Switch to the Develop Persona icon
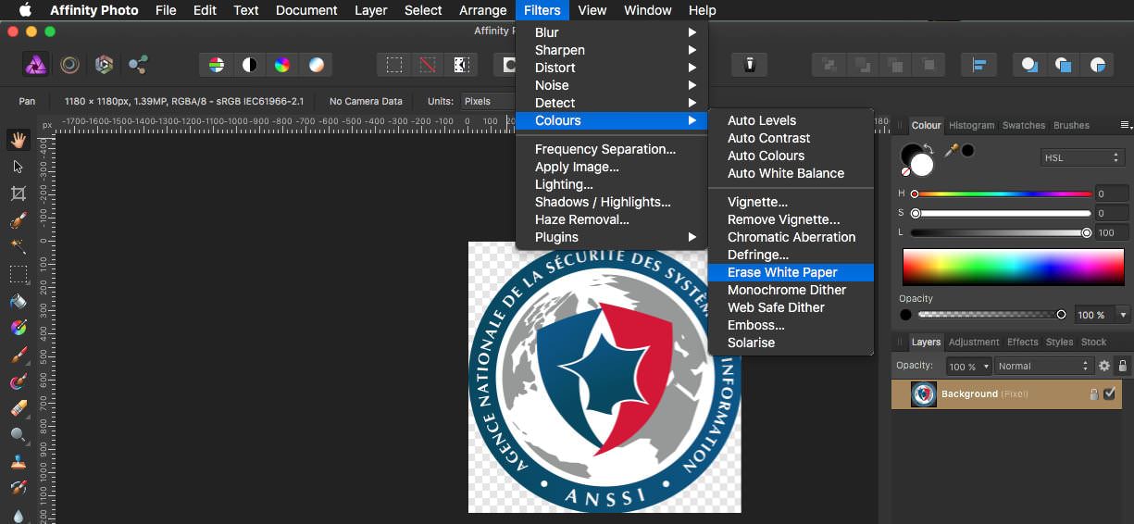 pyautogui.click(x=104, y=64)
